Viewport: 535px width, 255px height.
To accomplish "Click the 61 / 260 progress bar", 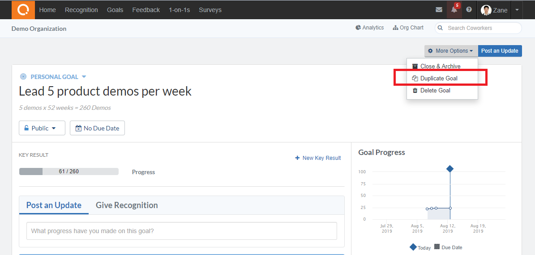I will click(68, 171).
